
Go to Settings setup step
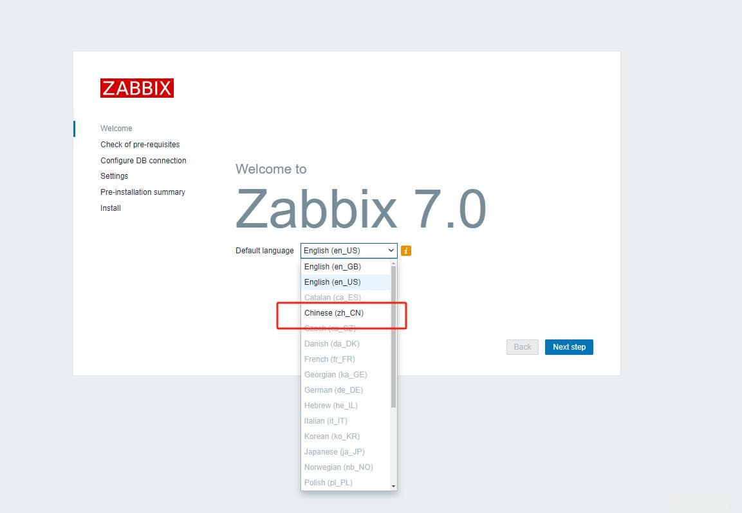pyautogui.click(x=114, y=176)
